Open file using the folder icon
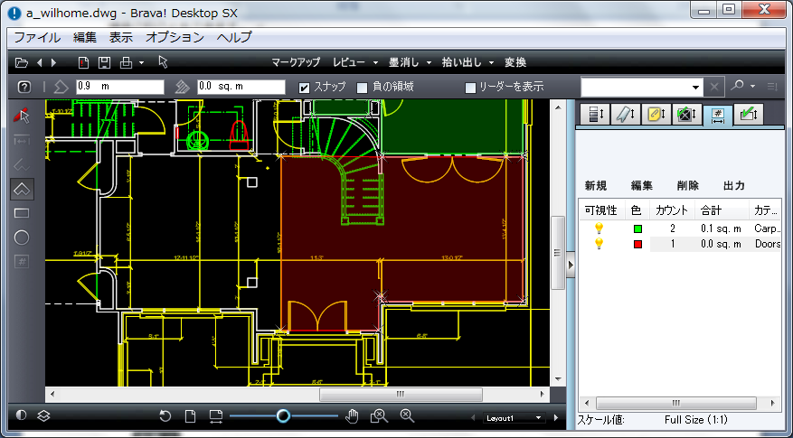 (x=21, y=62)
